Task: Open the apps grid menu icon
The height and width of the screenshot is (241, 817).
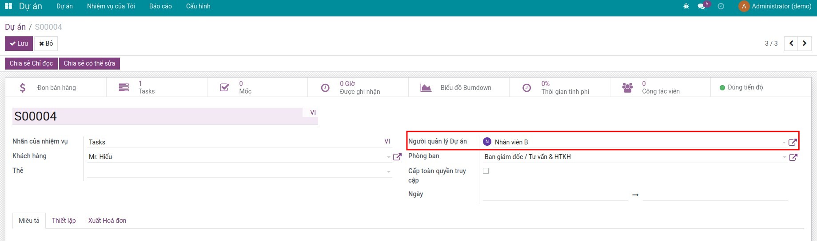Action: pyautogui.click(x=8, y=6)
